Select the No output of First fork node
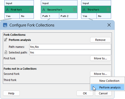The image size is (125, 99). click(x=27, y=16)
